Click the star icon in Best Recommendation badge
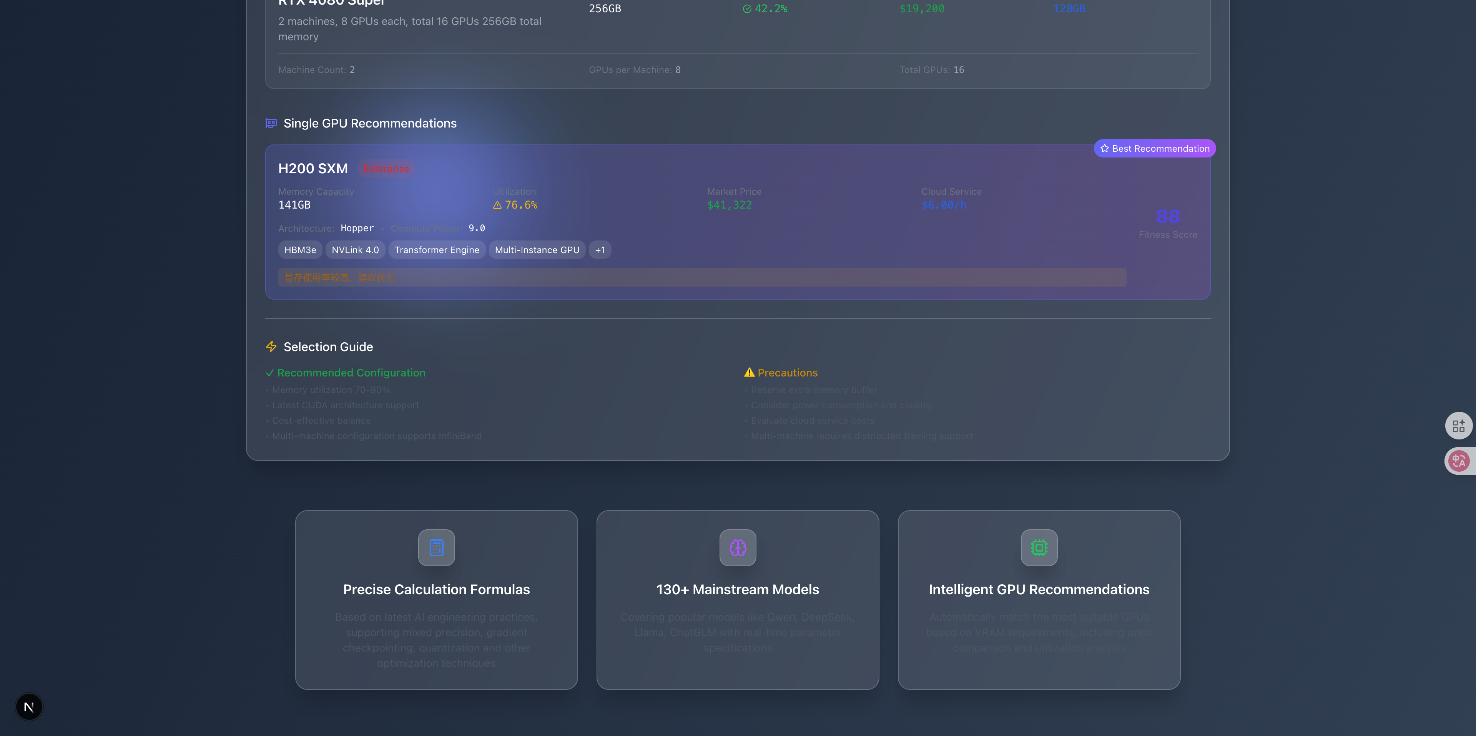The width and height of the screenshot is (1476, 736). point(1104,148)
